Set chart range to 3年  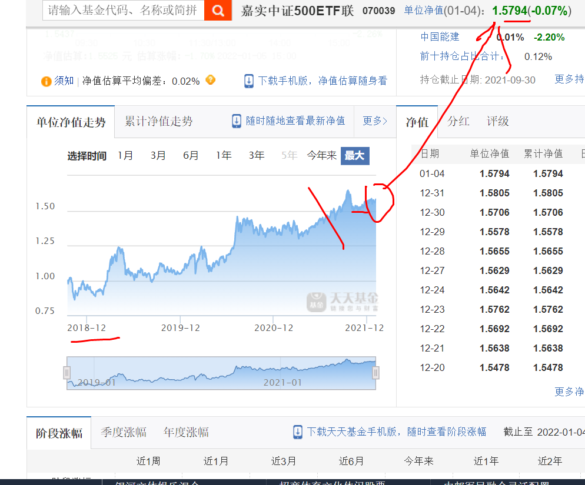257,155
